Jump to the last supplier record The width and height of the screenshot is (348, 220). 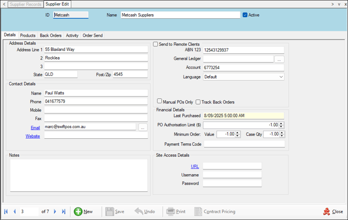(x=63, y=211)
